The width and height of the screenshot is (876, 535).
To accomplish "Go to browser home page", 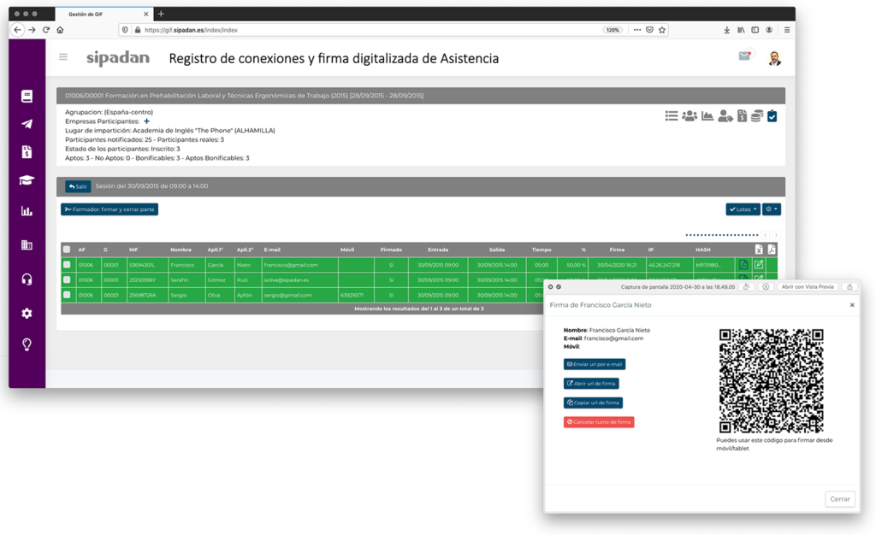I will point(60,30).
